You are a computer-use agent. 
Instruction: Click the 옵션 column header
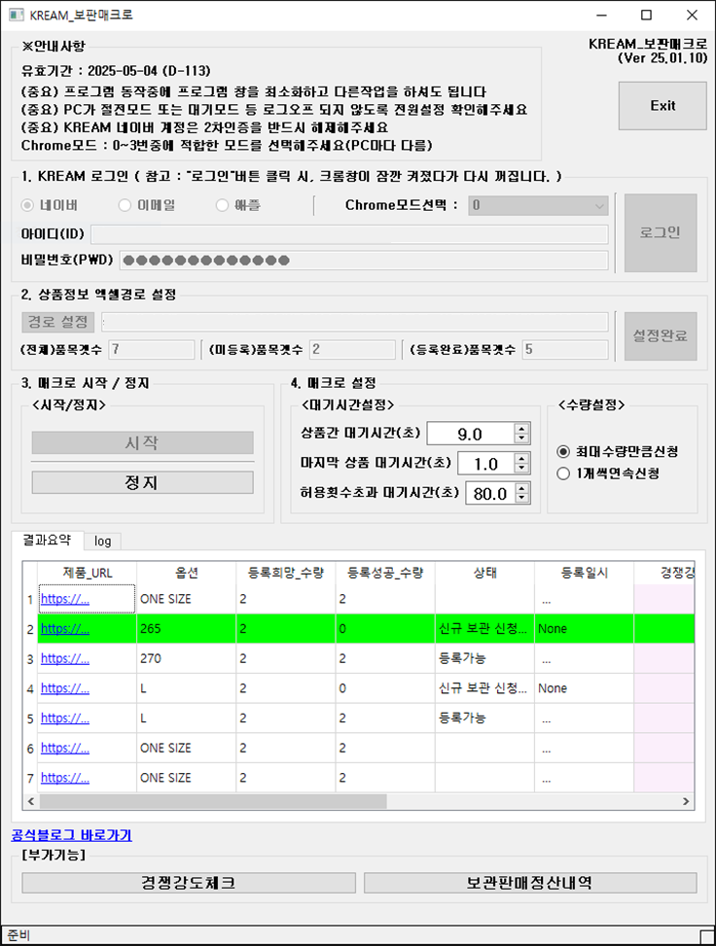coord(187,574)
